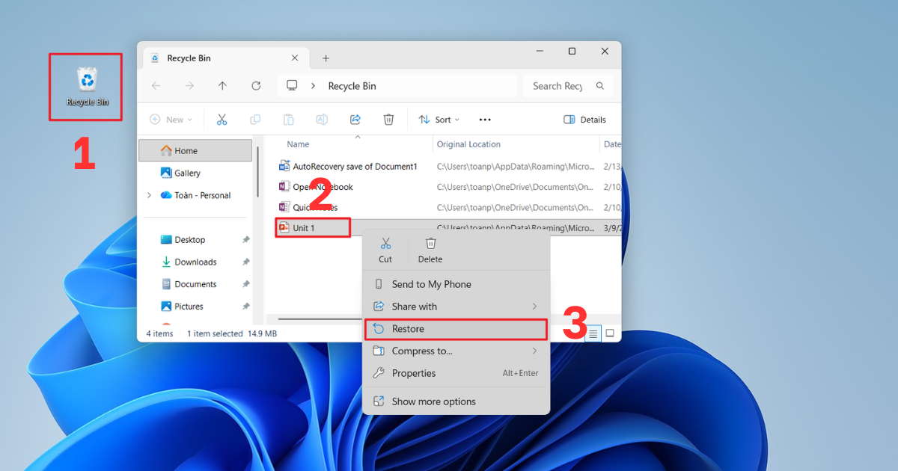
Task: Open the See more ellipsis button
Action: [x=484, y=119]
